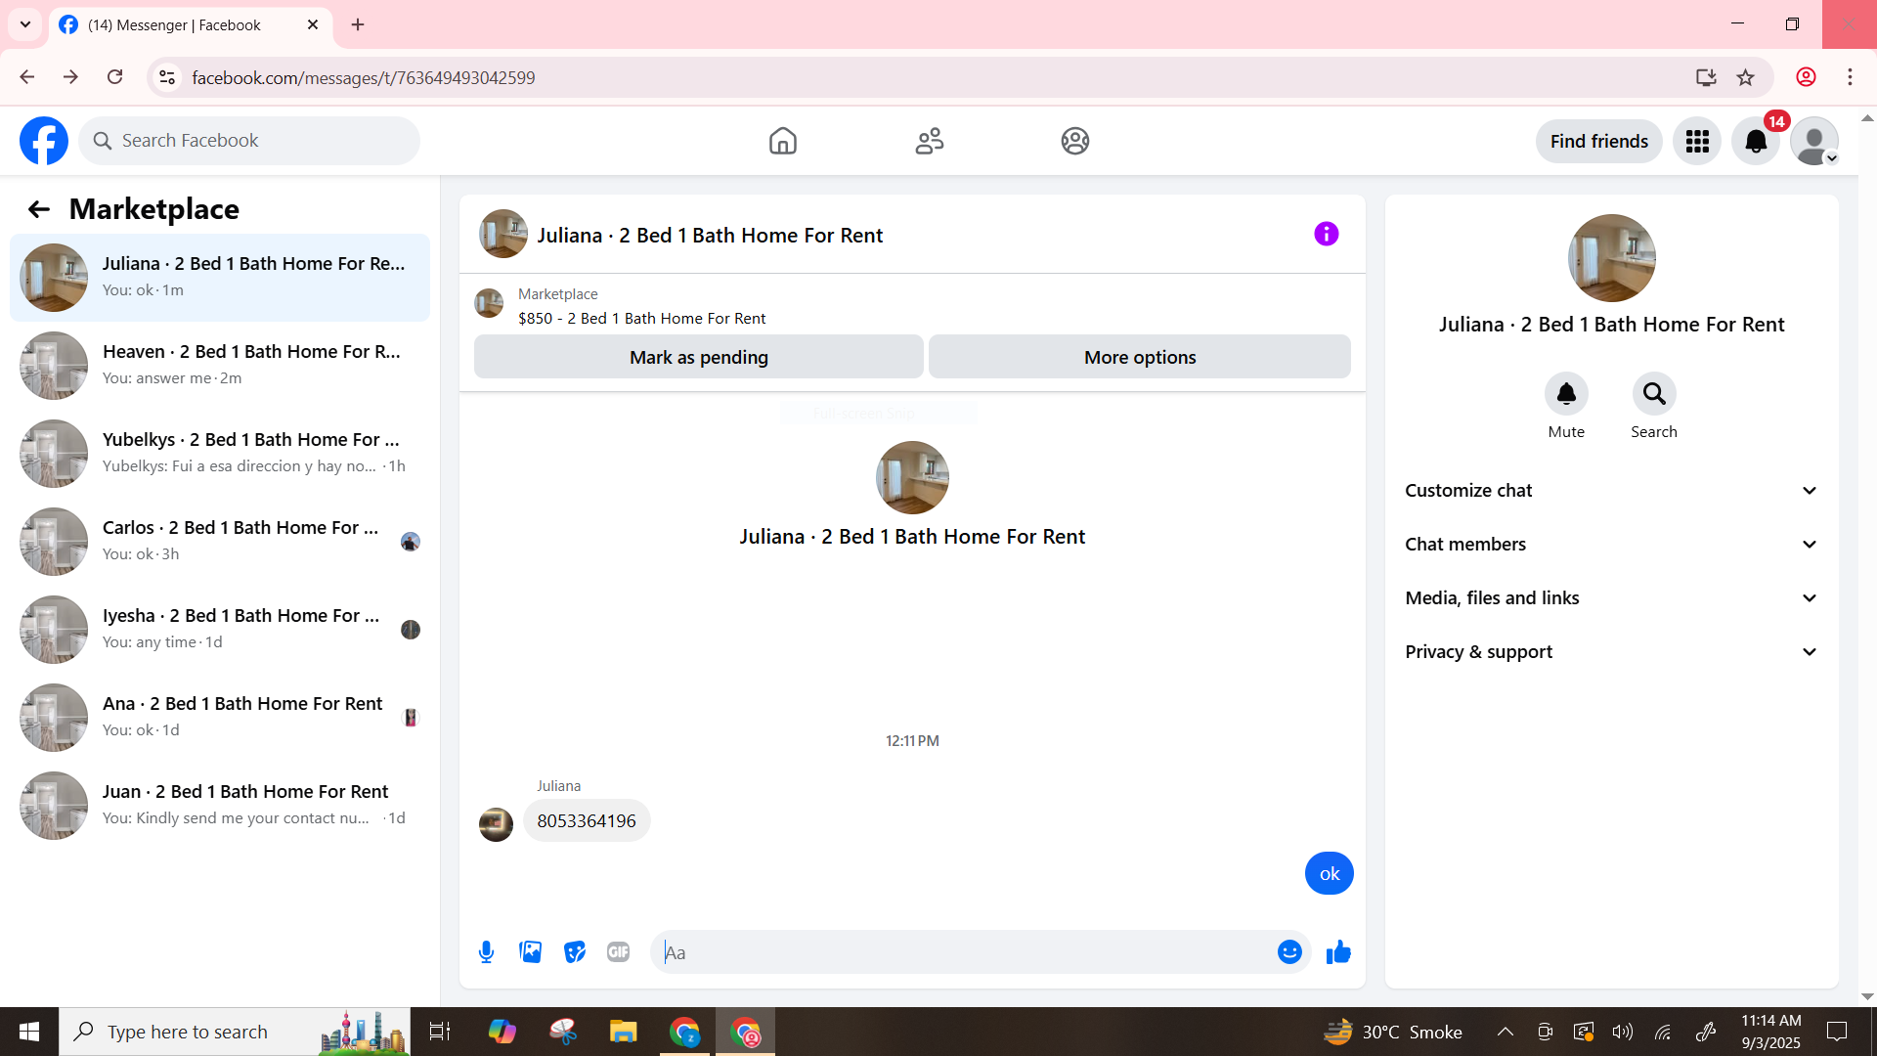The width and height of the screenshot is (1877, 1056).
Task: Open Yubelkys conversation in list
Action: [220, 454]
